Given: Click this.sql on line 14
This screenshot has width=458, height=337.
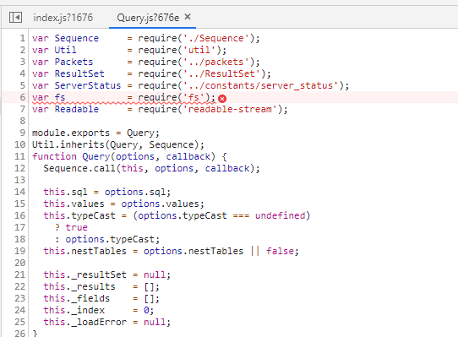Looking at the screenshot, I should pyautogui.click(x=65, y=193).
